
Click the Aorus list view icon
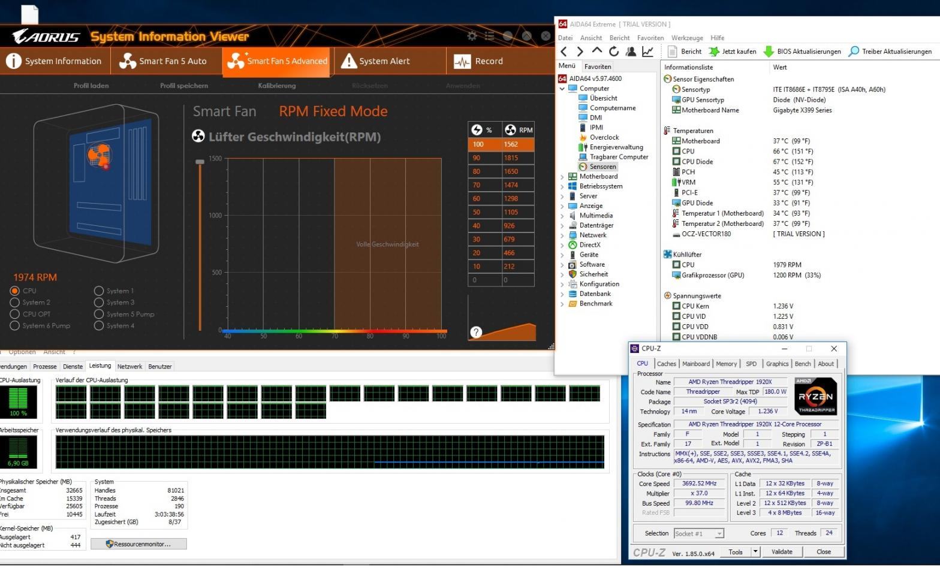tap(490, 36)
